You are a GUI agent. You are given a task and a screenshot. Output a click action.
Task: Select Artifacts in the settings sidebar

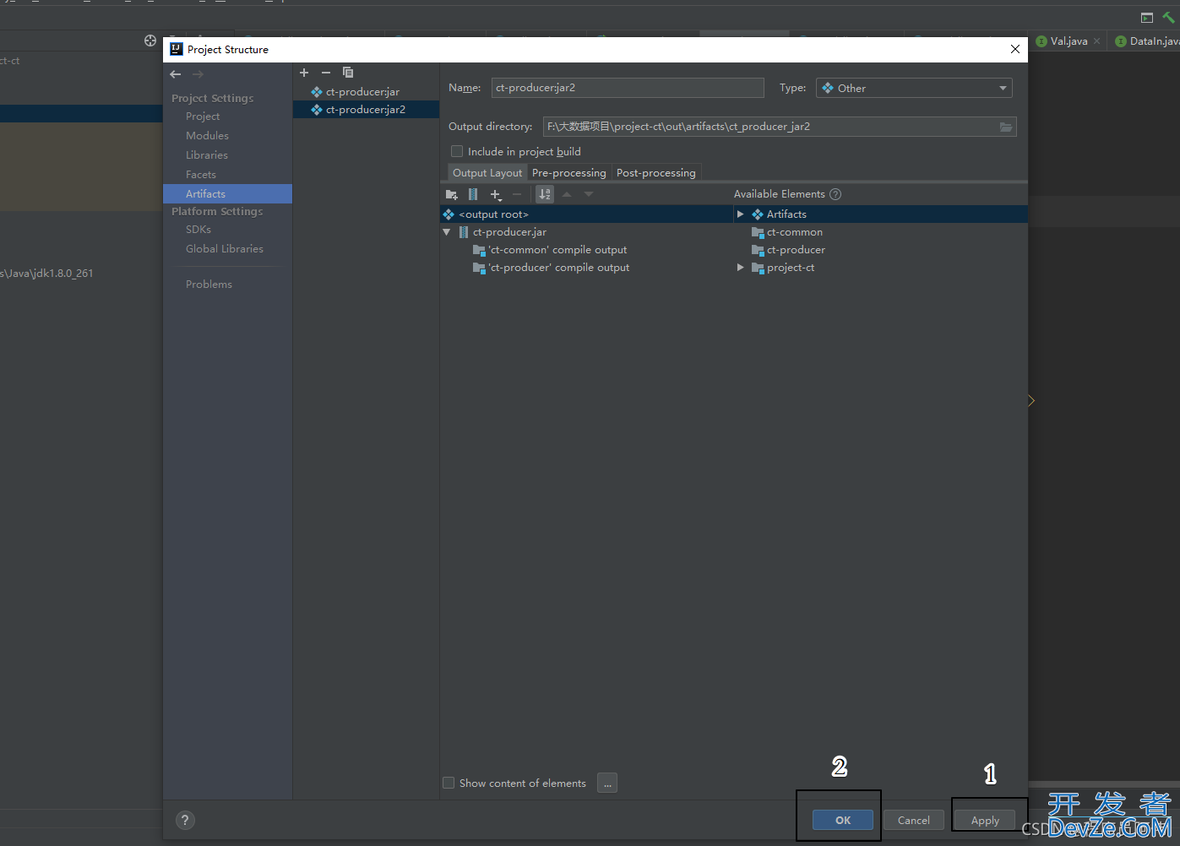(x=227, y=194)
